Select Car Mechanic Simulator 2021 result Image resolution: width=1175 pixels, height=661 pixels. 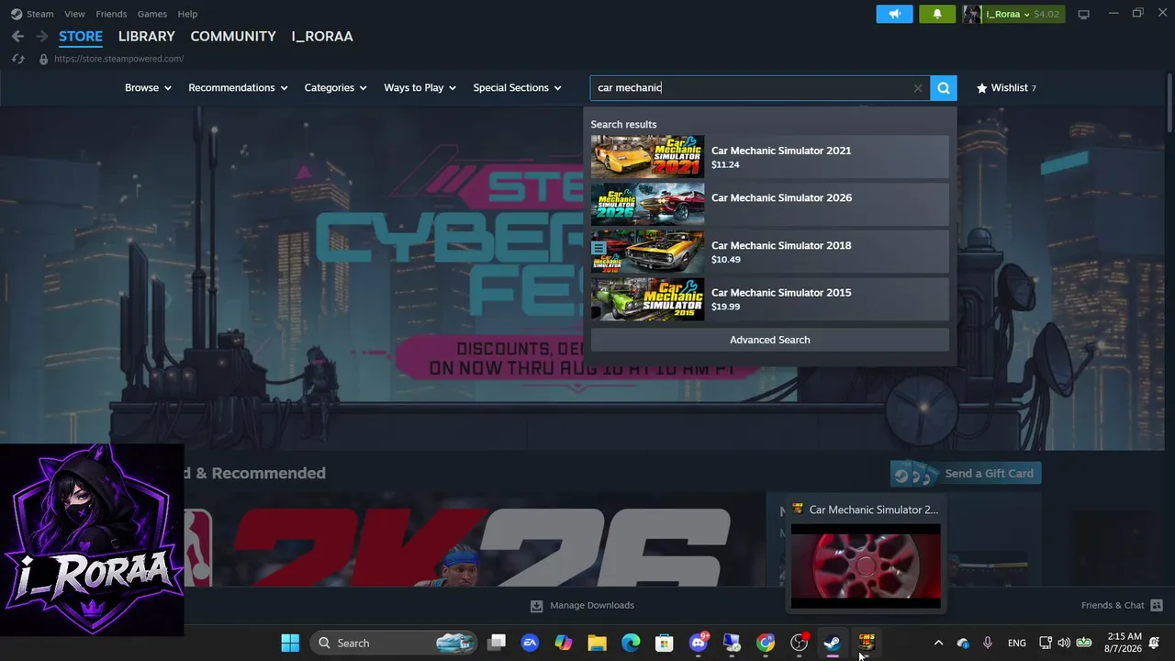pos(769,157)
